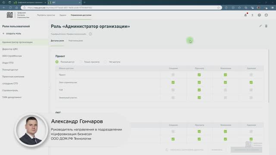
Task: Delete the role with the trash icon
Action: (266, 26)
